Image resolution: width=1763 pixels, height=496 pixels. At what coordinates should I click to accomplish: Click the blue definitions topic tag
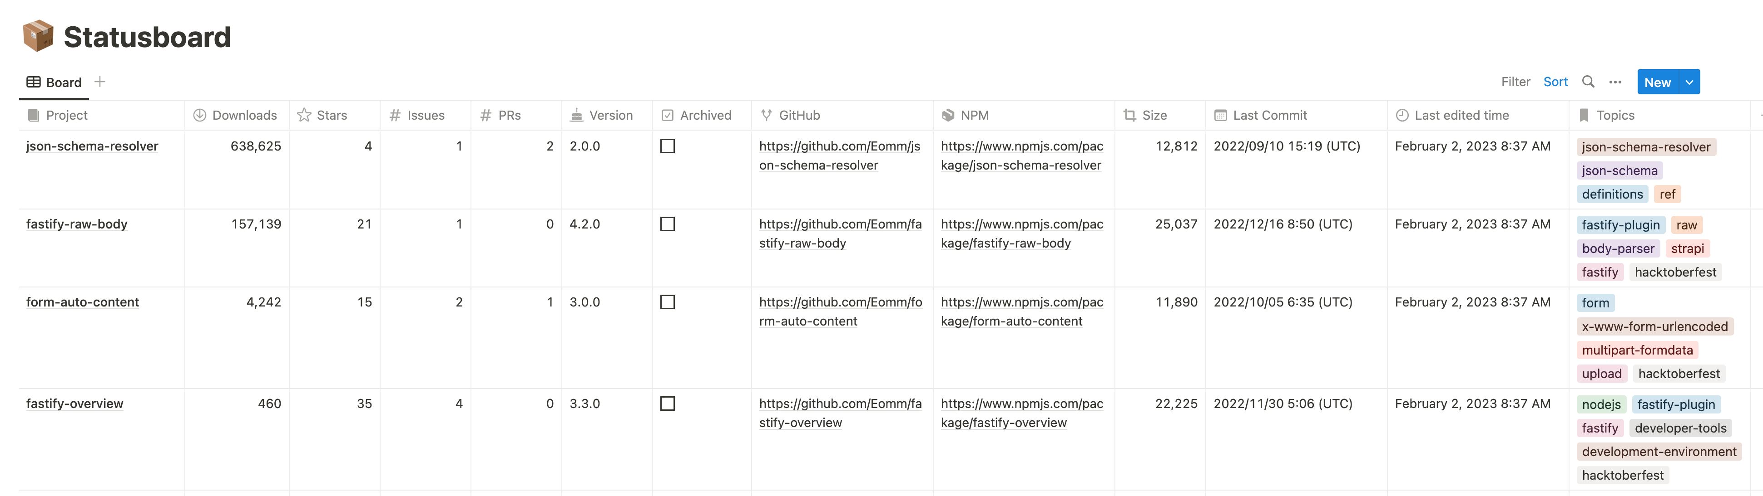[x=1612, y=194]
